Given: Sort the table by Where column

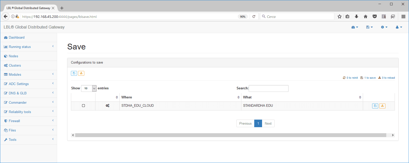Looking at the screenshot, I should 180,97.
